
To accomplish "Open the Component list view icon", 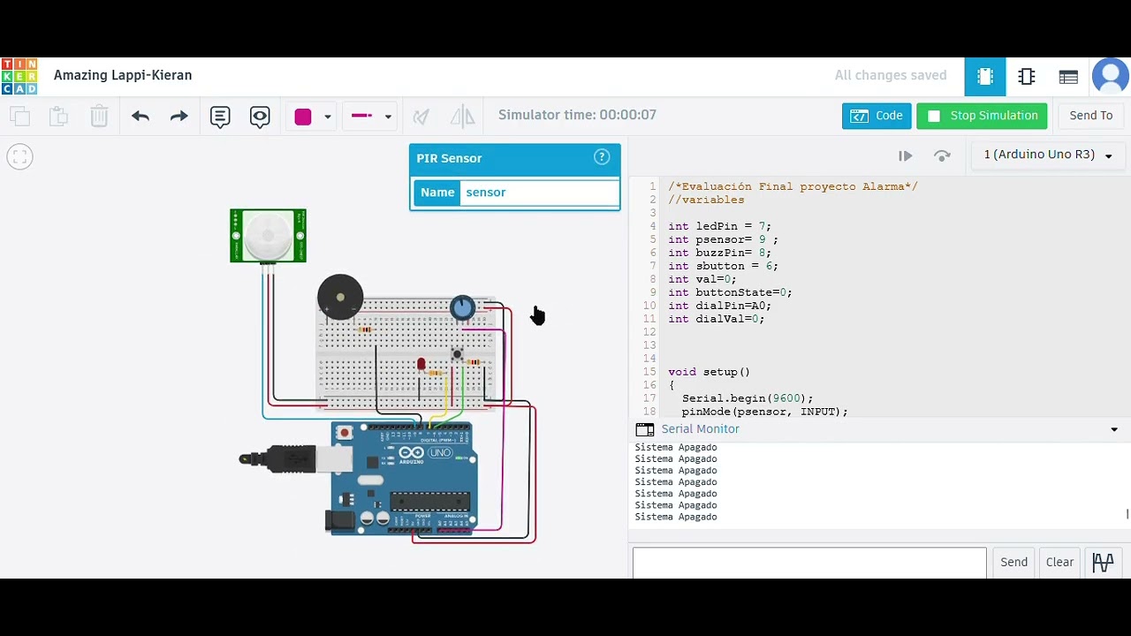I will [x=1068, y=77].
